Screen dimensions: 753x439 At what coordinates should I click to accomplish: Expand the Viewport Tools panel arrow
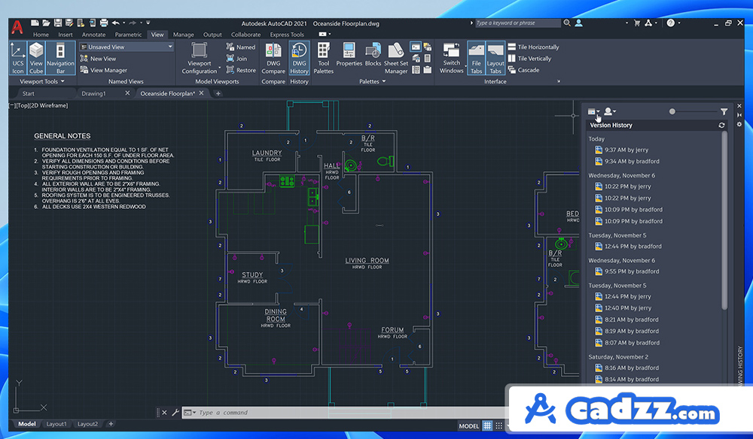62,81
